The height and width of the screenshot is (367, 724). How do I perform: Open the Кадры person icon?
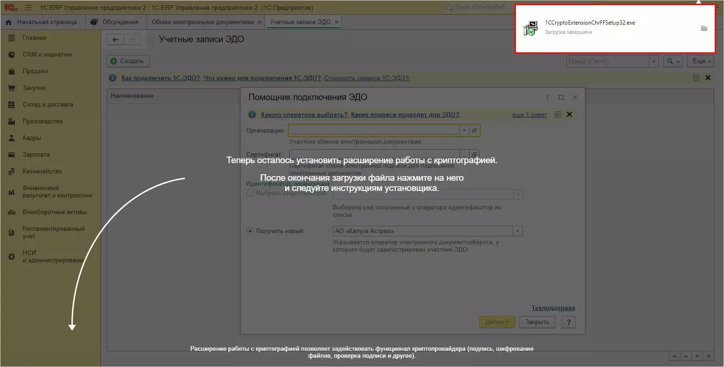tap(12, 138)
